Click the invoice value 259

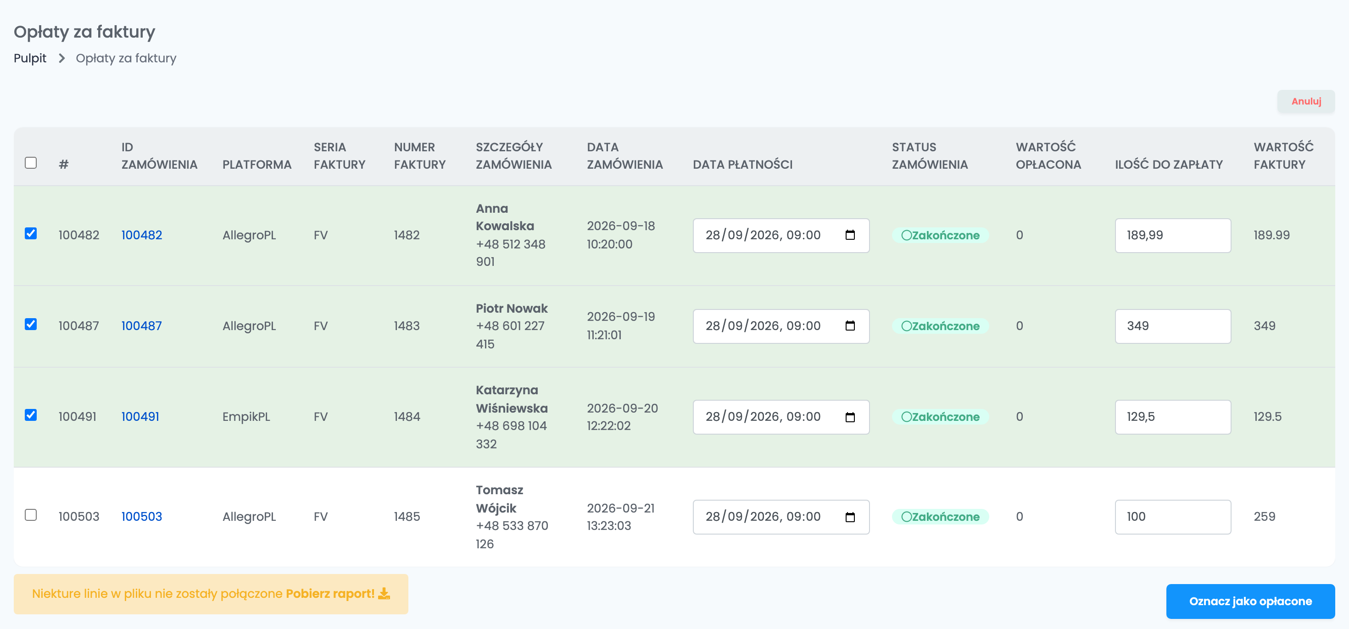pyautogui.click(x=1264, y=517)
